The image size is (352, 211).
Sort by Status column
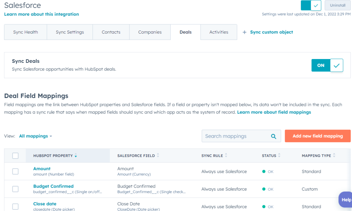pos(271,155)
